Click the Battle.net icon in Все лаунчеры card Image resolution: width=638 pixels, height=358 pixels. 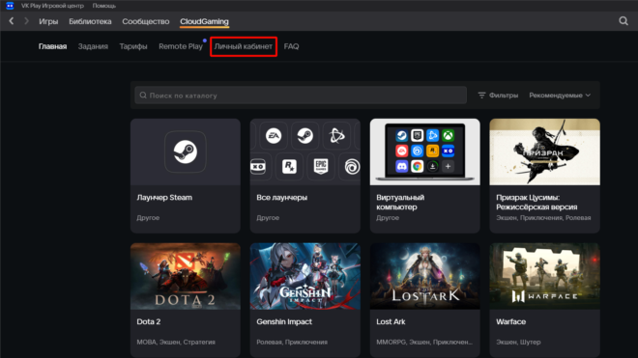(336, 136)
